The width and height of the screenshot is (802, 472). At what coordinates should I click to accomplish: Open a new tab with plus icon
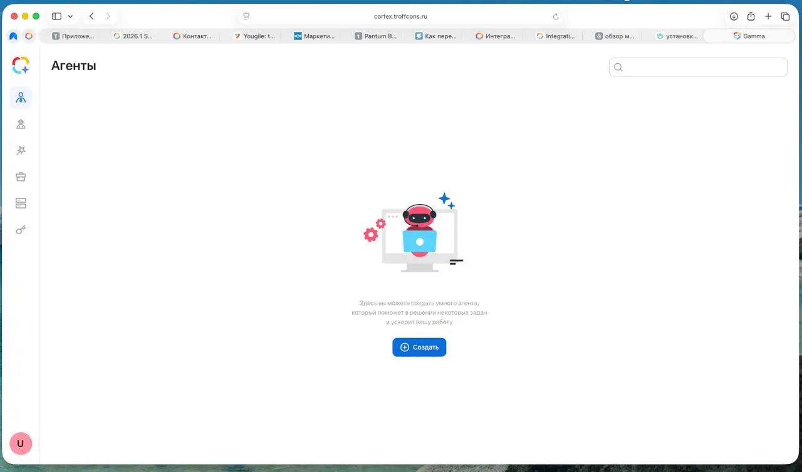[x=768, y=16]
